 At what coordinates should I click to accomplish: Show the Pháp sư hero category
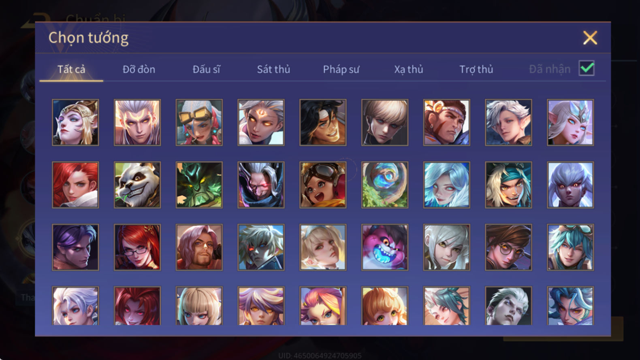point(341,69)
